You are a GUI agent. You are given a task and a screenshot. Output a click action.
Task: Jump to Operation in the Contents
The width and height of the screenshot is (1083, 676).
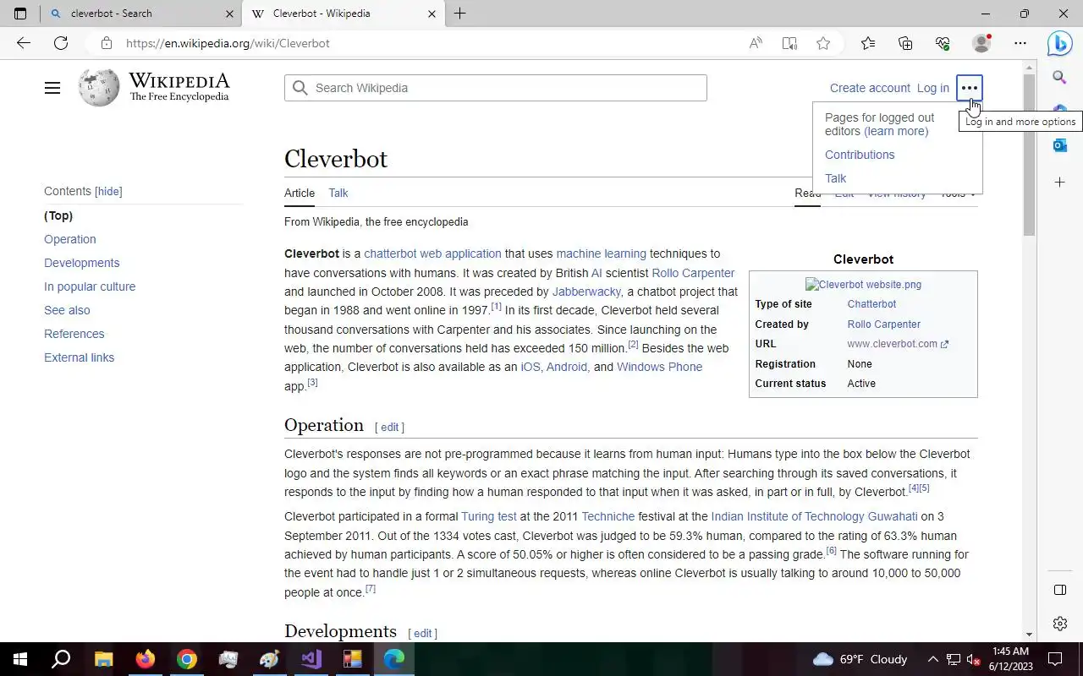point(70,239)
